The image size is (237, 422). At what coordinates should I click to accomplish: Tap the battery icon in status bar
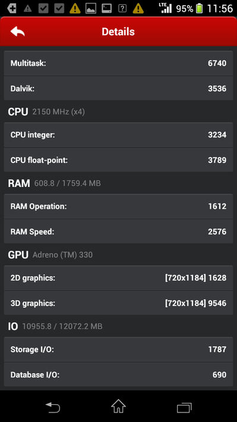pos(199,8)
